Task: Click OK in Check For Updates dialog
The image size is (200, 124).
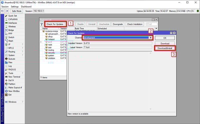Action: pos(165,38)
